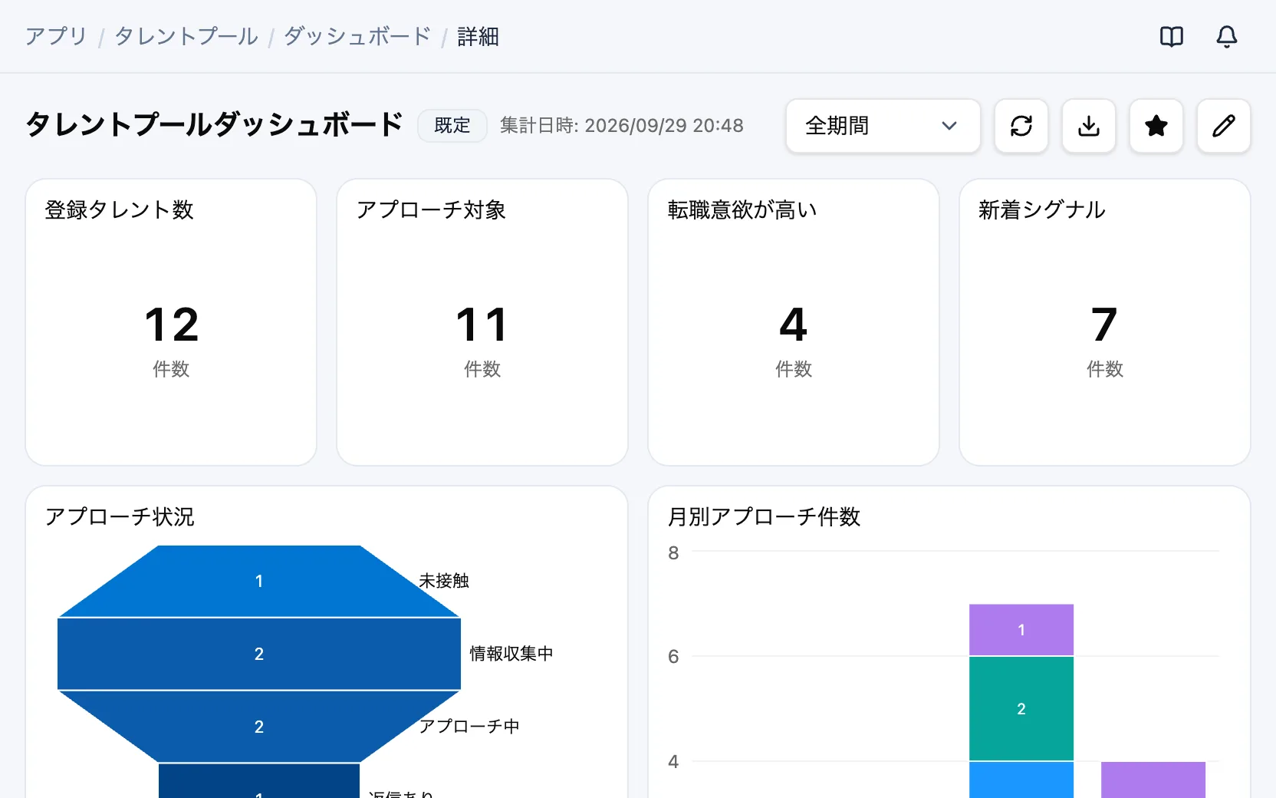Select the 新着シグナル card value 7
The height and width of the screenshot is (798, 1276).
(x=1105, y=325)
